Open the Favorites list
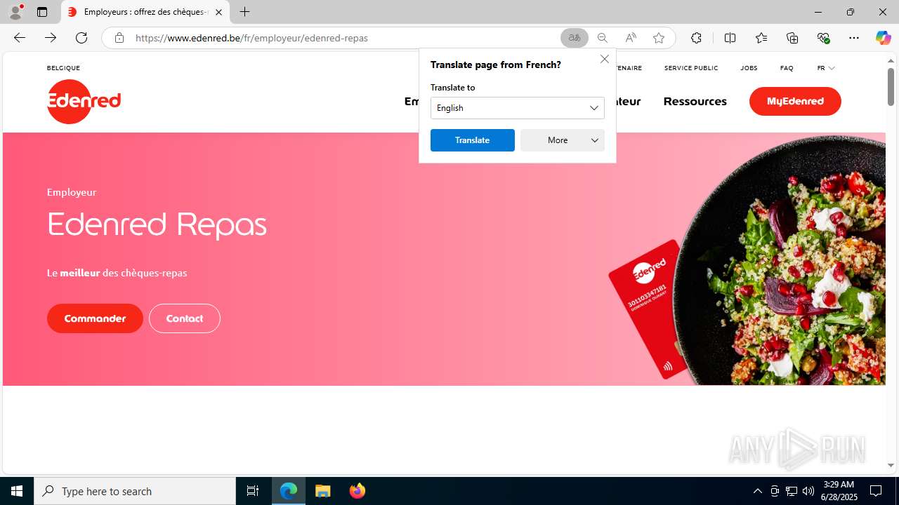This screenshot has width=899, height=505. pos(761,38)
